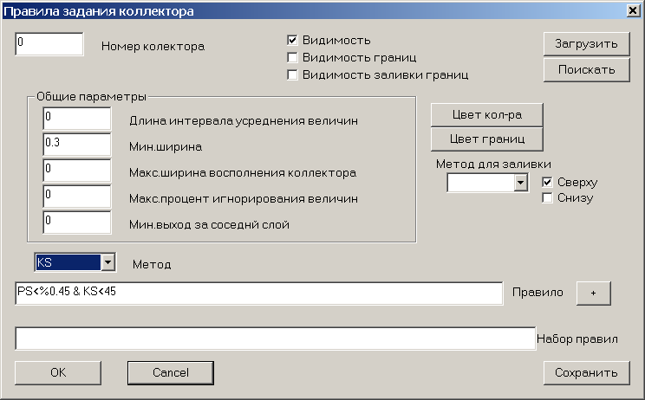Confirm with the OK button

pos(58,373)
